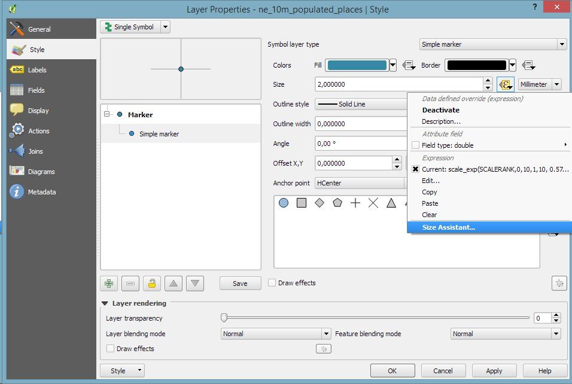Open the Layer blending mode dropdown
The width and height of the screenshot is (572, 384).
(276, 334)
